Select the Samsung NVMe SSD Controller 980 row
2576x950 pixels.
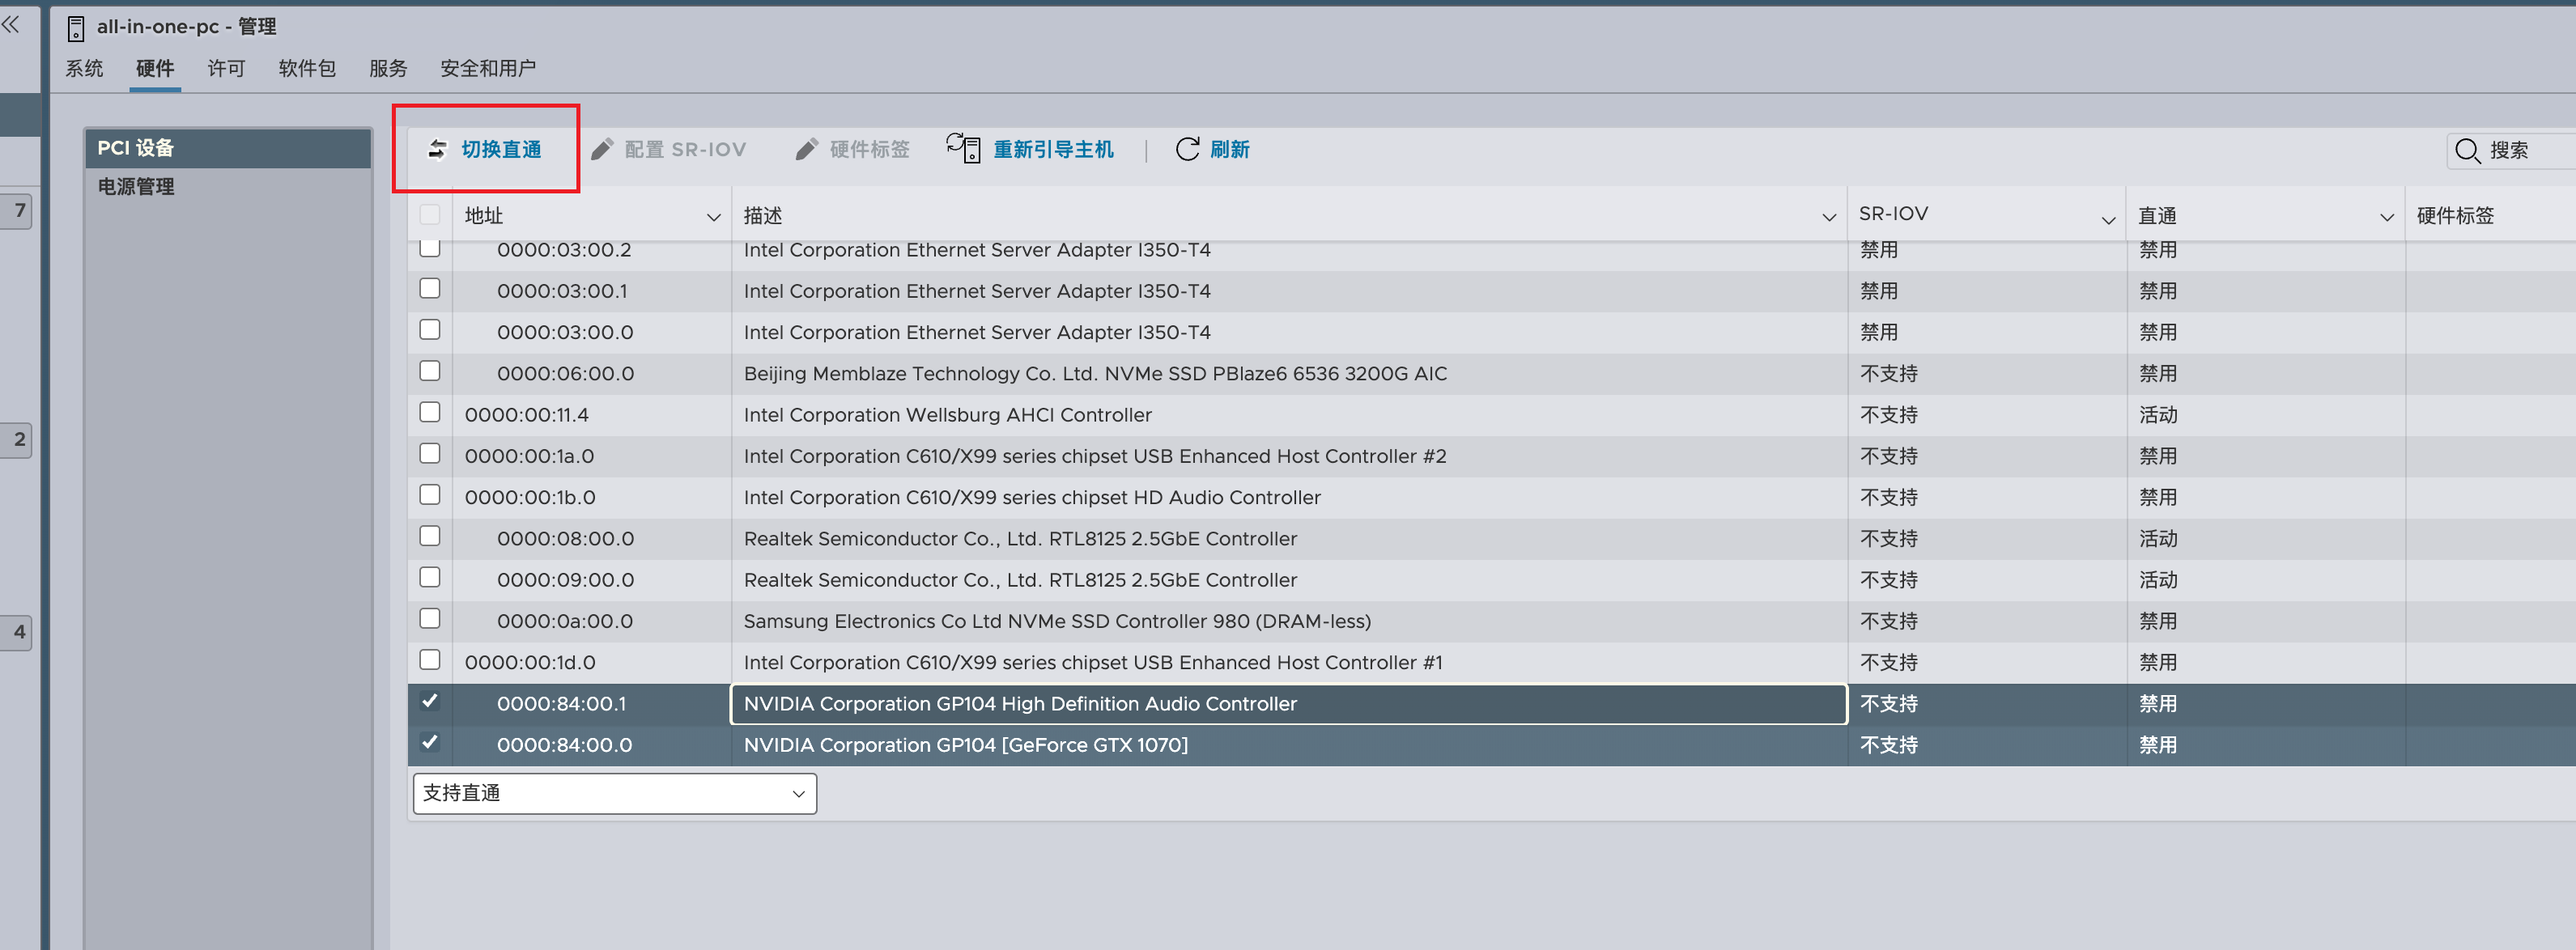(1056, 621)
